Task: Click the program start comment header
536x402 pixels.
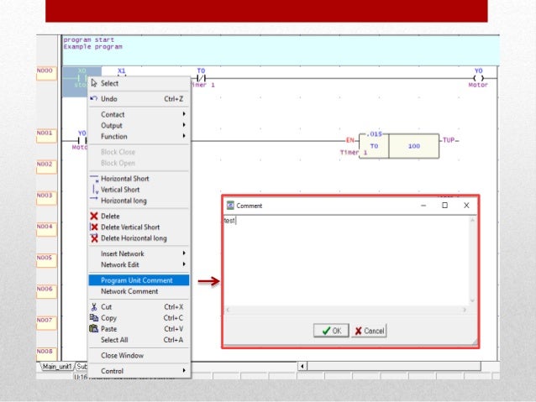Action: tap(280, 50)
